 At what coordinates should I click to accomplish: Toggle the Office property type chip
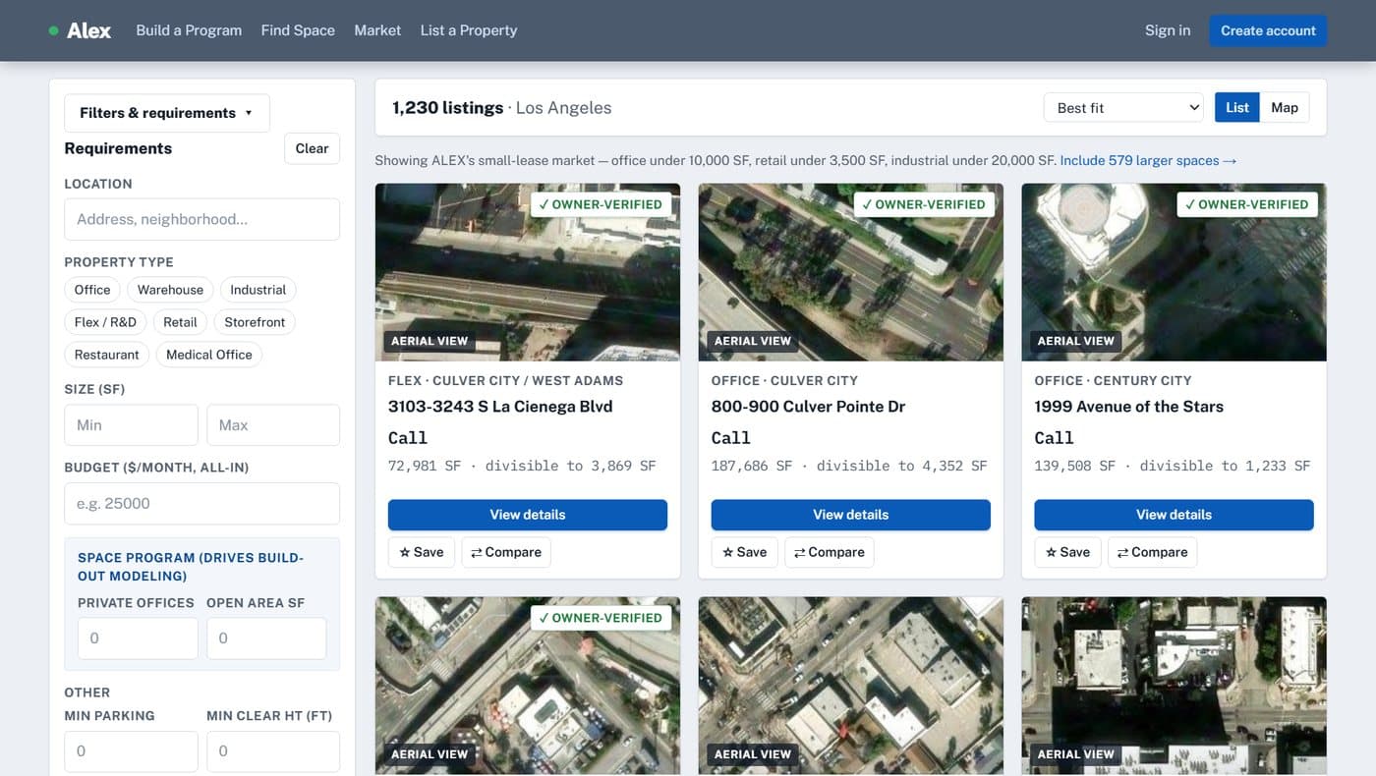92,290
